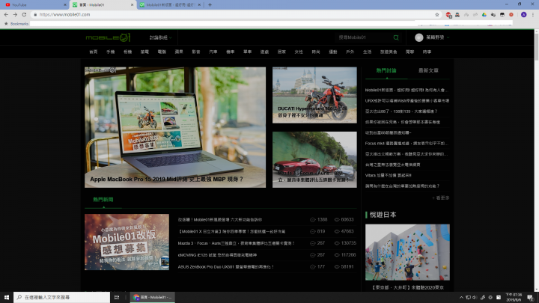Viewport: 539px width, 303px height.
Task: Click the browser address bar URL
Action: coord(64,14)
